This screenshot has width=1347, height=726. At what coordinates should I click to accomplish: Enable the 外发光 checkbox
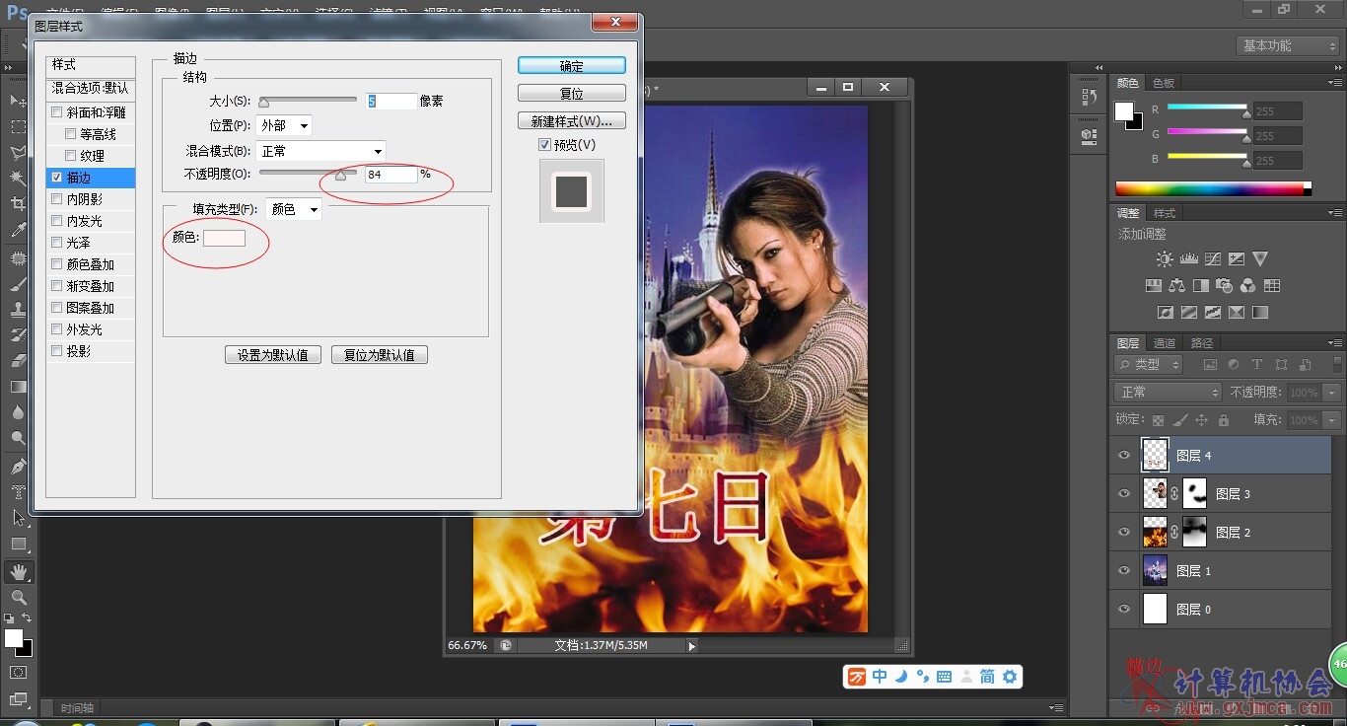click(x=57, y=329)
